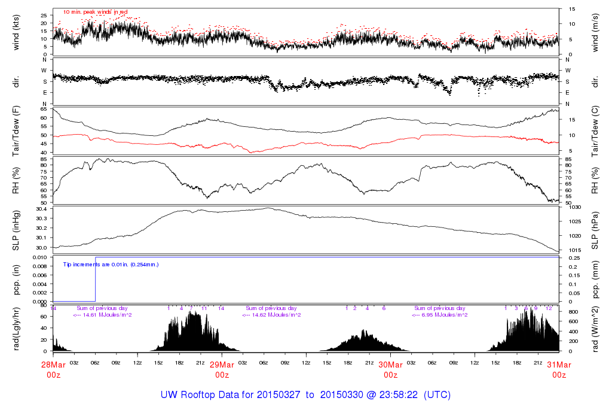Click the 'rad (W/m^2)' axis label
The width and height of the screenshot is (612, 419).
595,329
